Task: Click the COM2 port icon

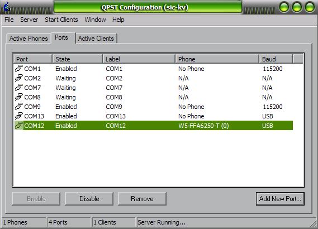Action: 19,78
